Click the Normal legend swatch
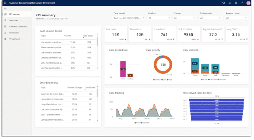 click(154, 80)
